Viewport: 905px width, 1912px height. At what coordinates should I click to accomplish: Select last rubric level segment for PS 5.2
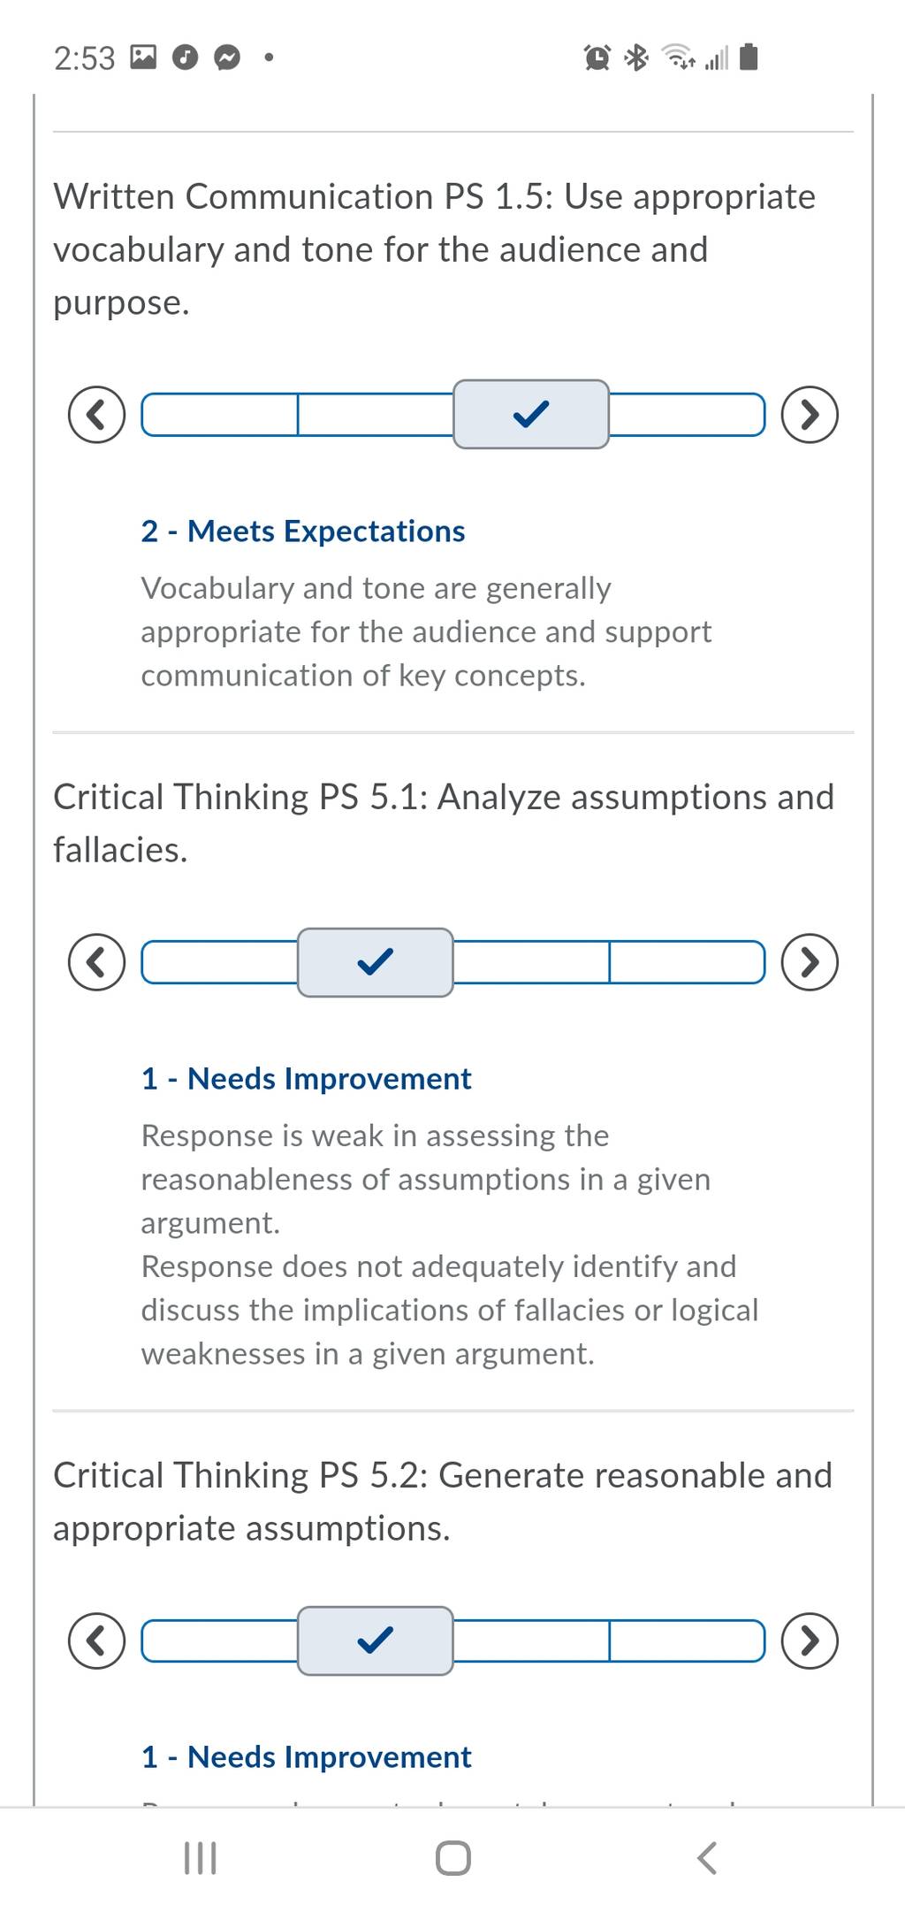pos(687,1640)
